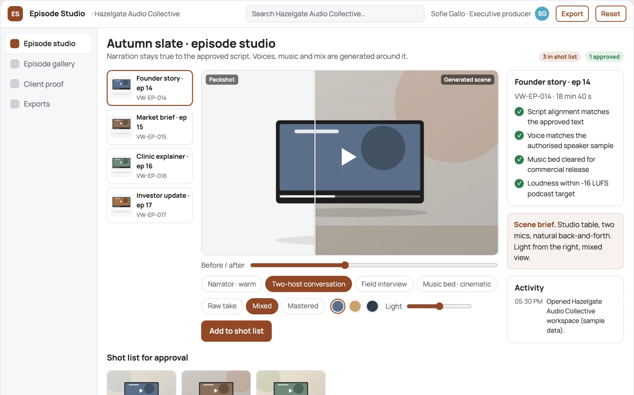Image resolution: width=634 pixels, height=395 pixels.
Task: Select the Narrator · warm voice option
Action: tap(232, 284)
